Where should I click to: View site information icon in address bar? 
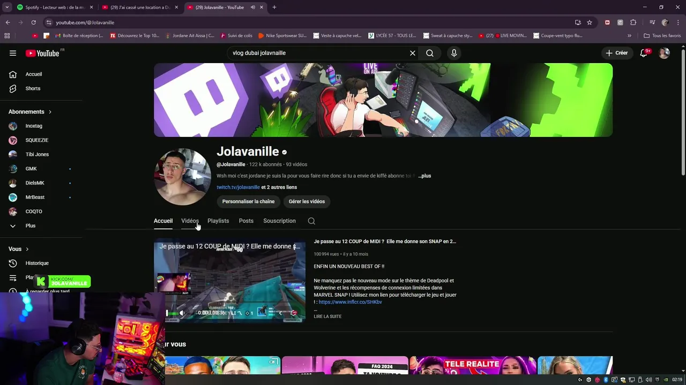(49, 22)
